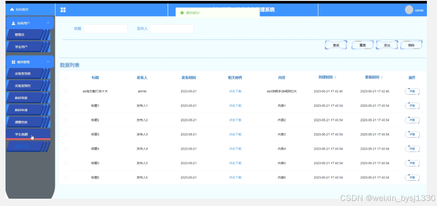The width and height of the screenshot is (437, 206).
Task: Collapse the 模块管理 sidebar group
Action: coord(48,62)
